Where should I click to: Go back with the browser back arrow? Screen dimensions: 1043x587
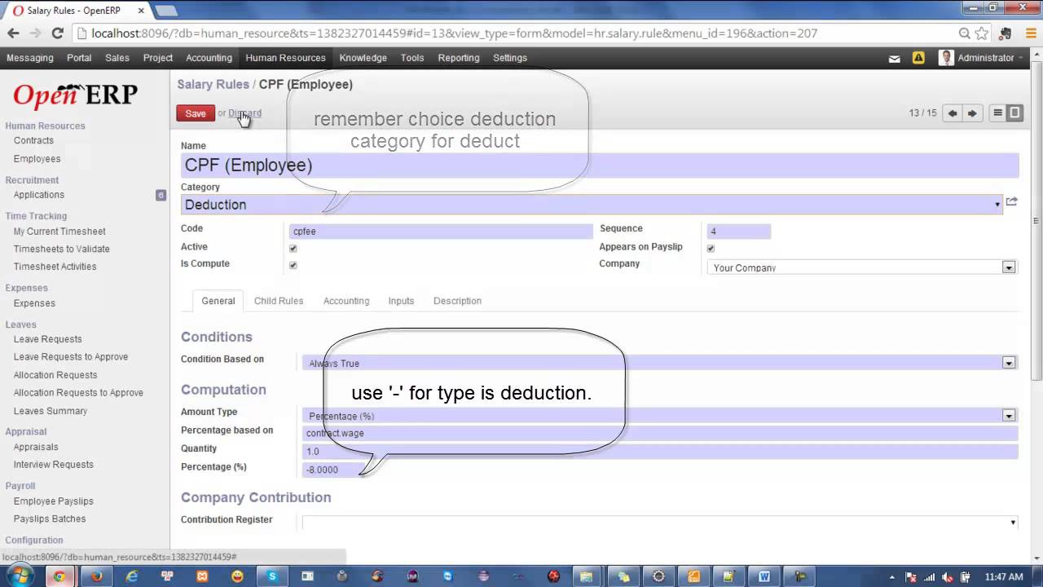pos(13,33)
